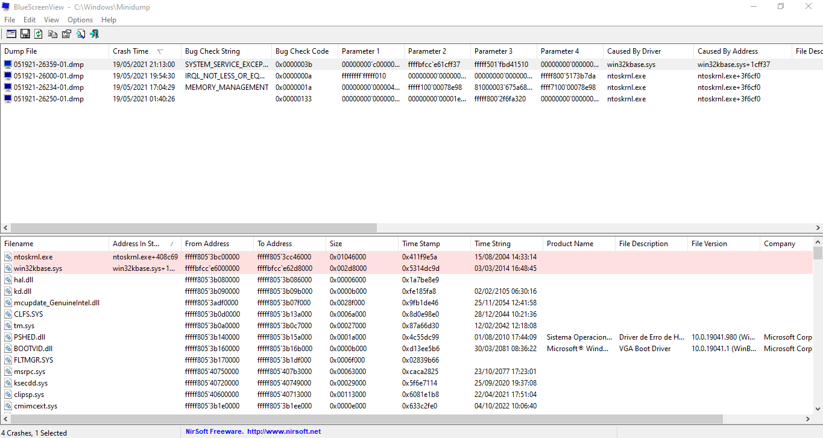Sort by Caused By Driver column header
Viewport: 823px width, 438px height.
[x=648, y=51]
